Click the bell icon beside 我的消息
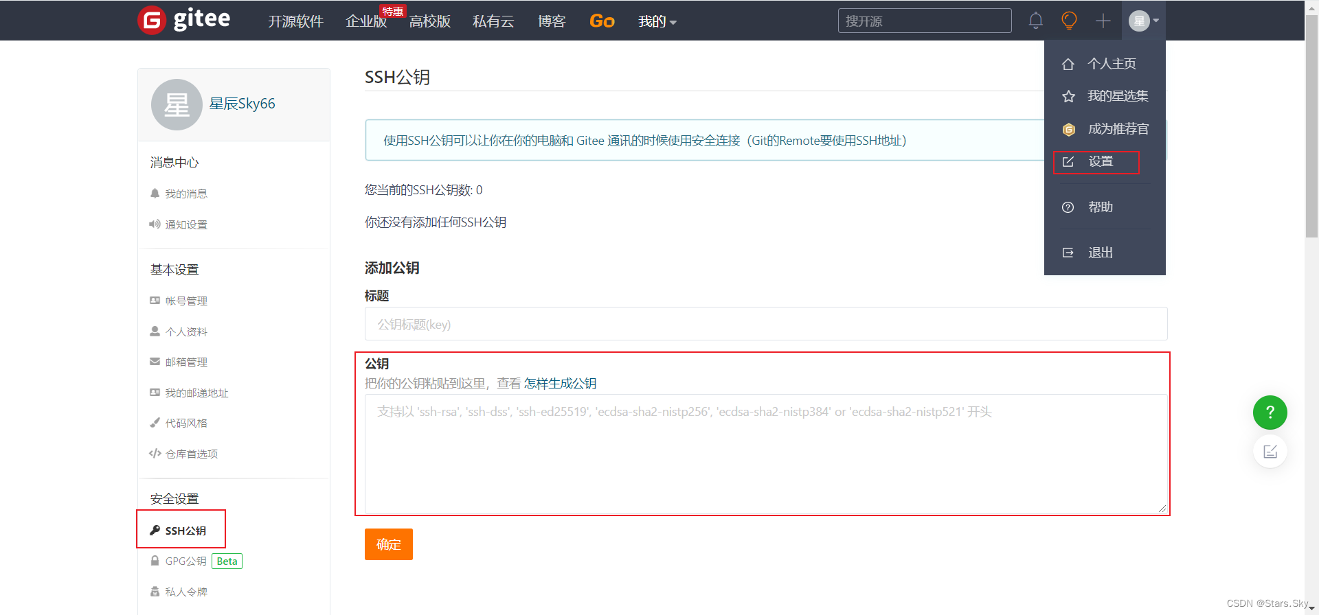1319x615 pixels. click(x=155, y=194)
